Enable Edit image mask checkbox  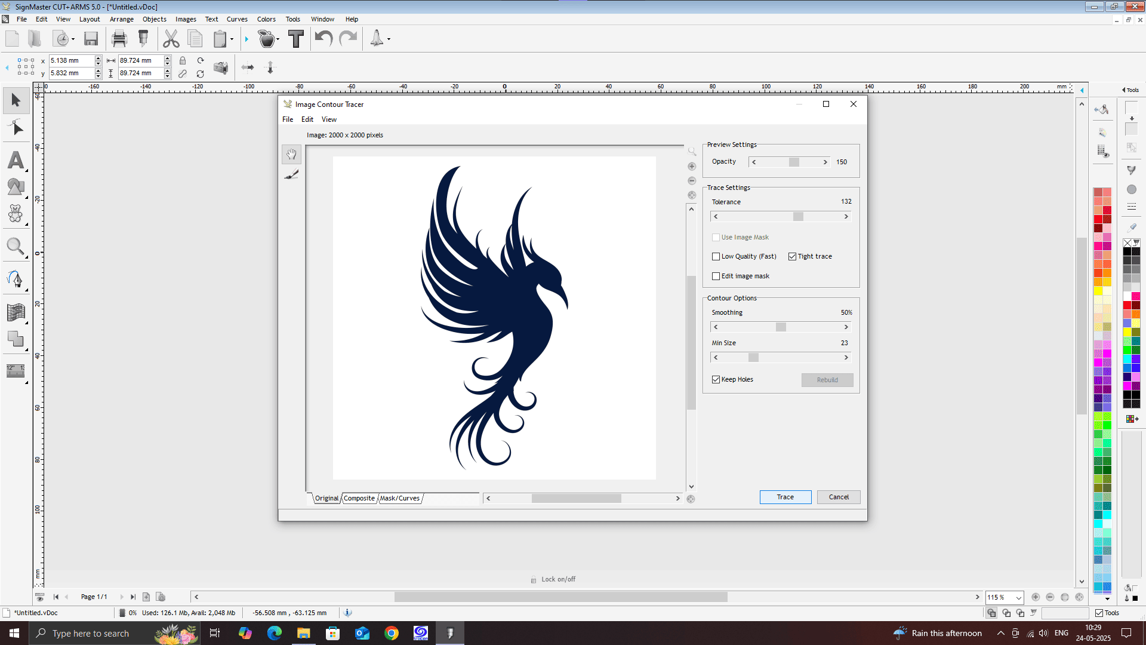point(716,277)
